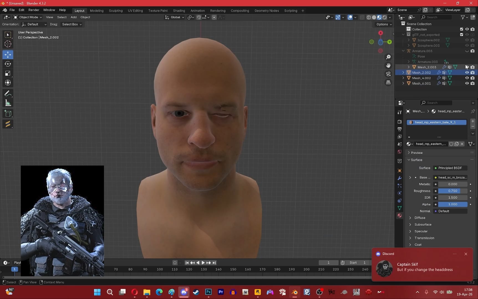Select the Scale tool

8,73
